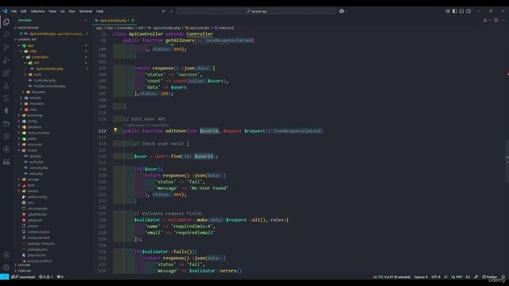Open ProfileController.php in file tree
This screenshot has height=286, width=509.
(x=49, y=87)
